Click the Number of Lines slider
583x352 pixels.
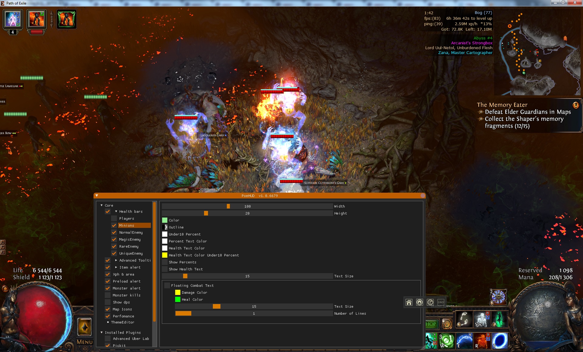254,313
